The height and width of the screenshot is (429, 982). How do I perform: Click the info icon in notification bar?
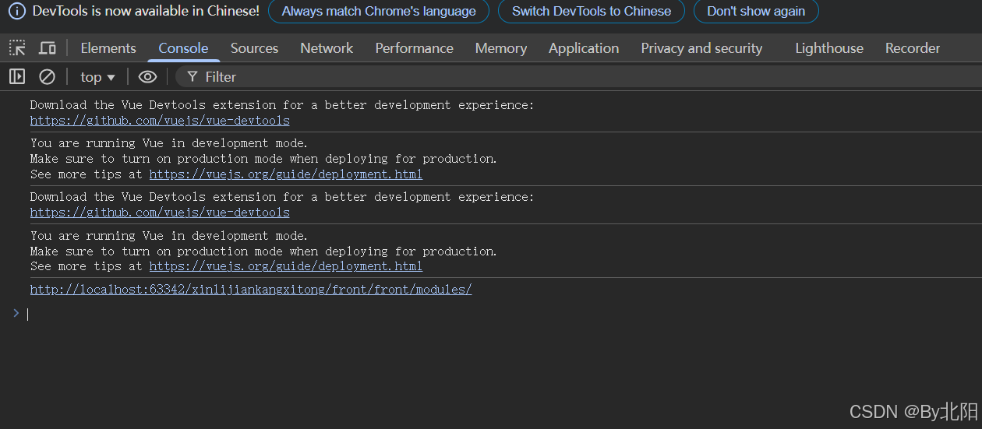(17, 11)
